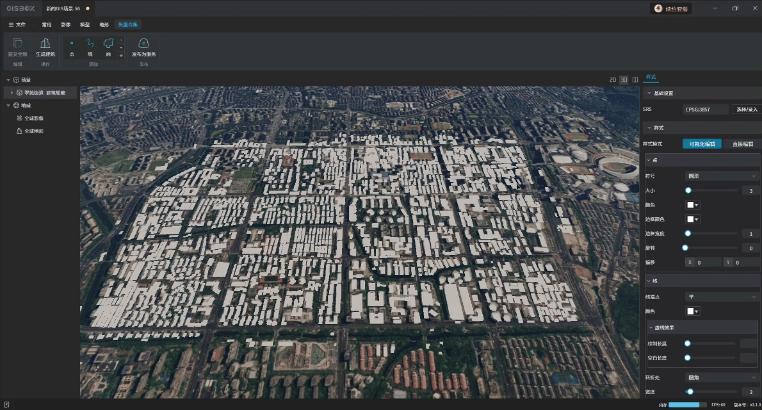This screenshot has width=762, height=410.
Task: Select 直接编辑 style mode
Action: point(742,144)
